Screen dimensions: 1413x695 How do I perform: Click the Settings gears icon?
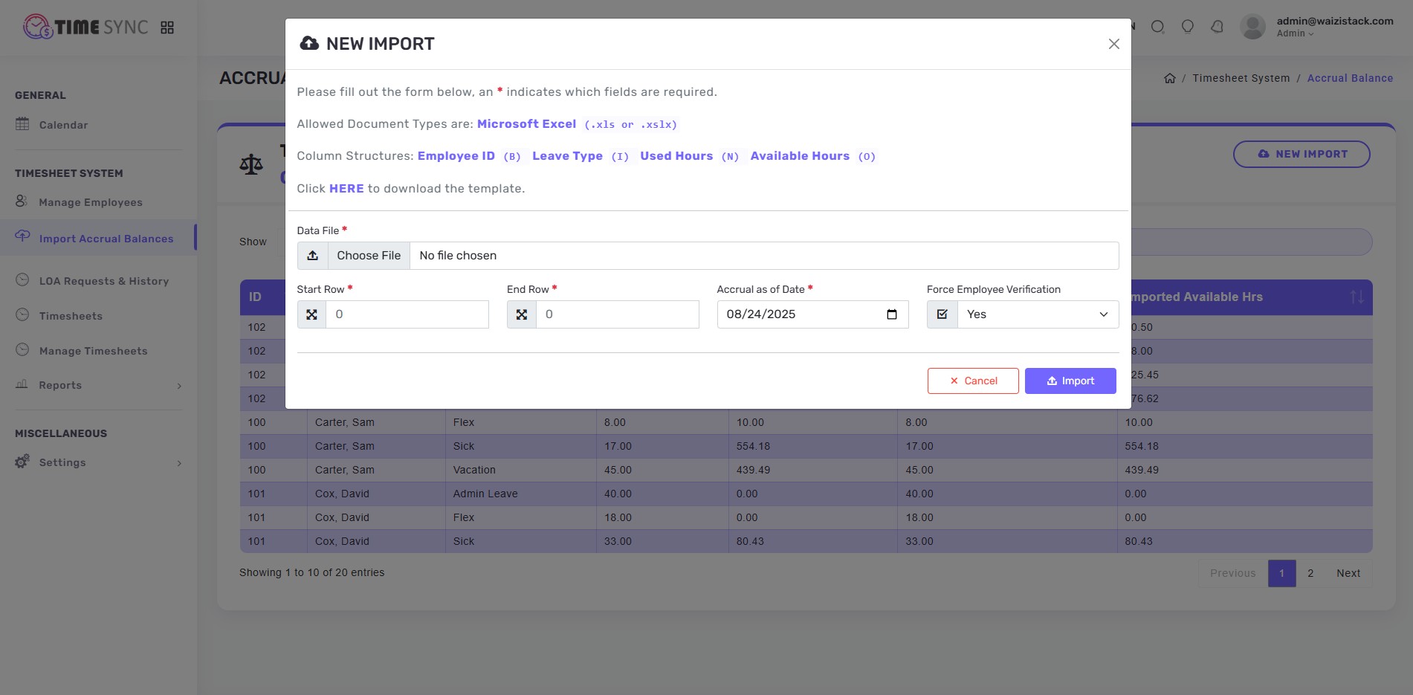coord(22,462)
